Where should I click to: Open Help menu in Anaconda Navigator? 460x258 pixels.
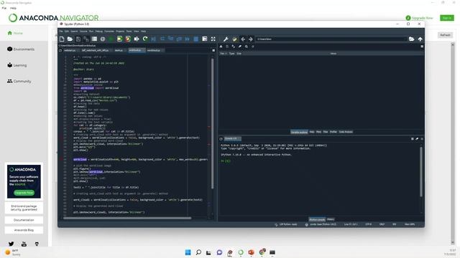13,8
